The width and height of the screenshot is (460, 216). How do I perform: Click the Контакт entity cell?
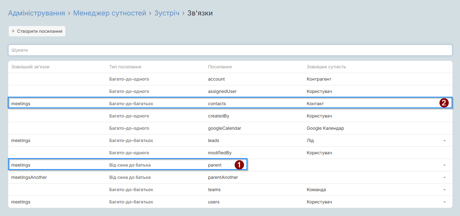315,104
